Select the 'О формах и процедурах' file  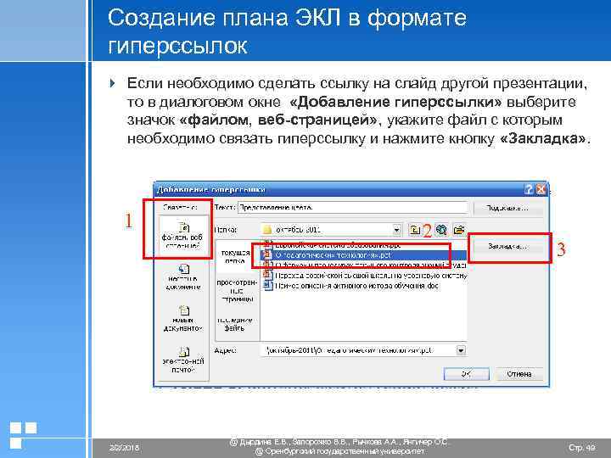365,265
